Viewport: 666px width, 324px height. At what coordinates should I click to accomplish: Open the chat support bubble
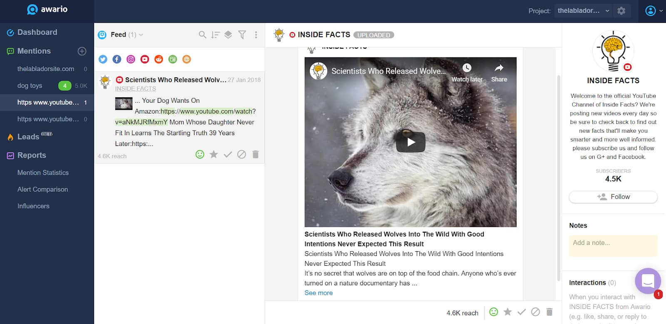(648, 281)
